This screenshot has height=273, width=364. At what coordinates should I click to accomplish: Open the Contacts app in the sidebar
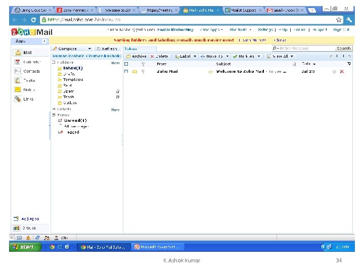(x=27, y=71)
